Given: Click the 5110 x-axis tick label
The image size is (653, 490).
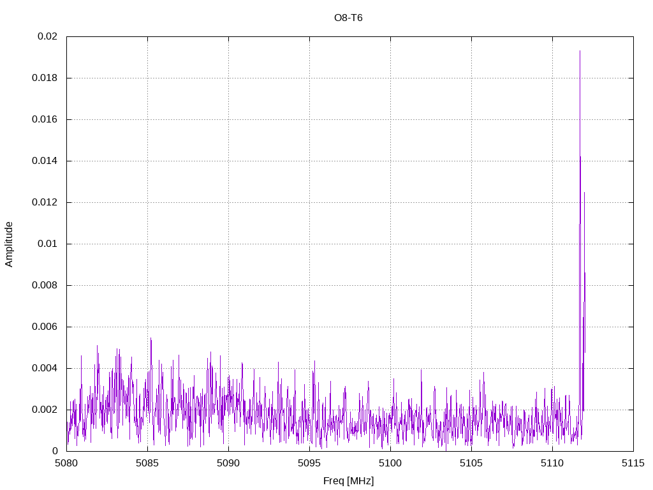Looking at the screenshot, I should pyautogui.click(x=553, y=463).
